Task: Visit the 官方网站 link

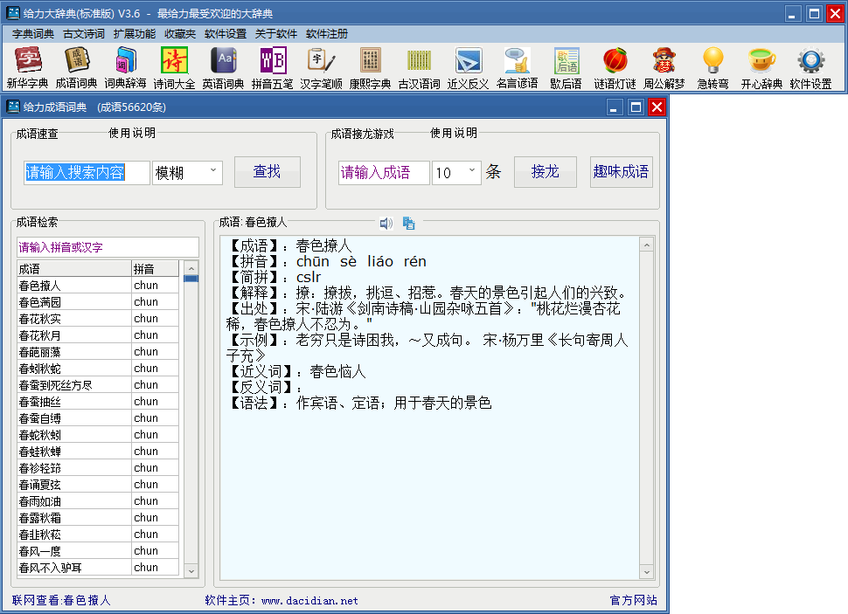Action: 633,601
